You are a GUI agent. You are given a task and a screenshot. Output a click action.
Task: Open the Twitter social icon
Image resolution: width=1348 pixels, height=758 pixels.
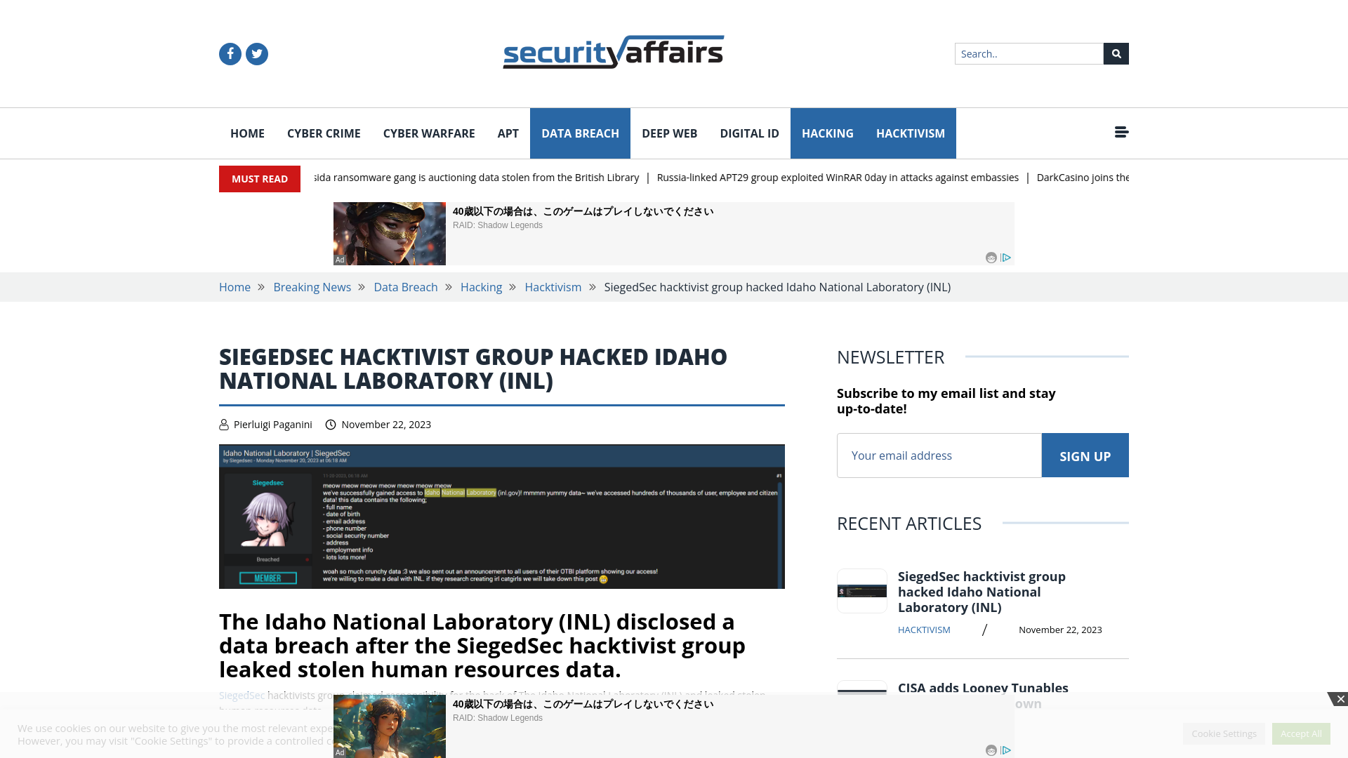pos(257,54)
